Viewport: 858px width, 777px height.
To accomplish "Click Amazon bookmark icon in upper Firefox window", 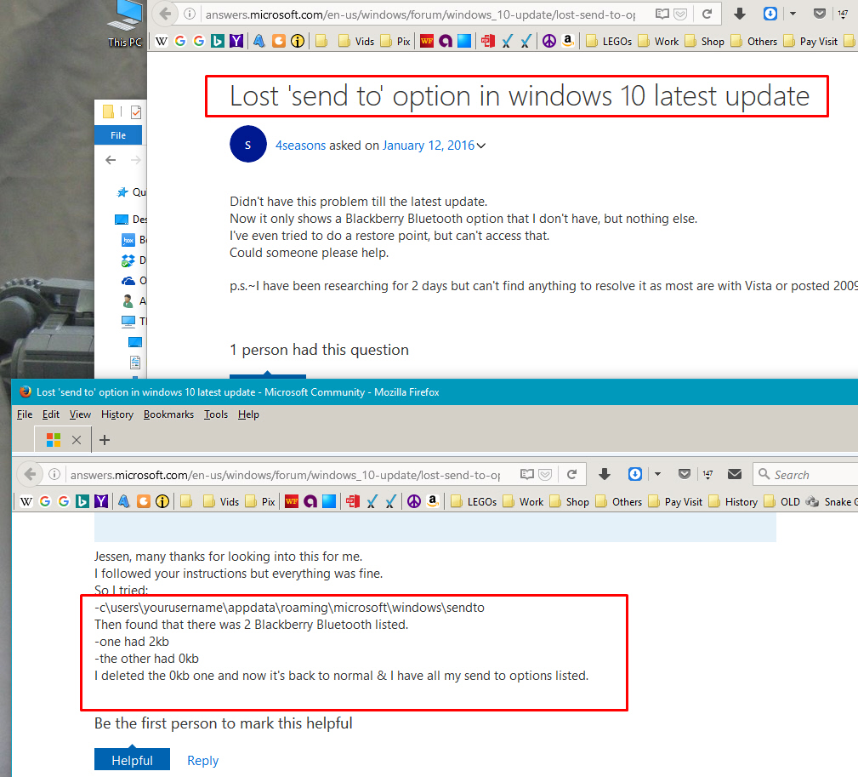I will coord(567,41).
